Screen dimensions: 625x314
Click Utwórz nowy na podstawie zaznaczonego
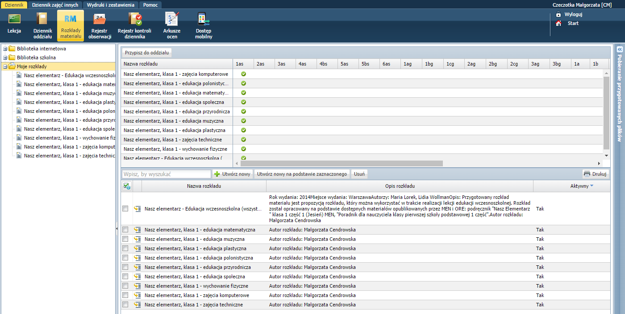coord(302,174)
